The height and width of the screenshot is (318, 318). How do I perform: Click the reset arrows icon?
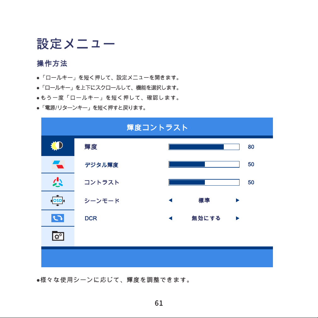coord(58,218)
